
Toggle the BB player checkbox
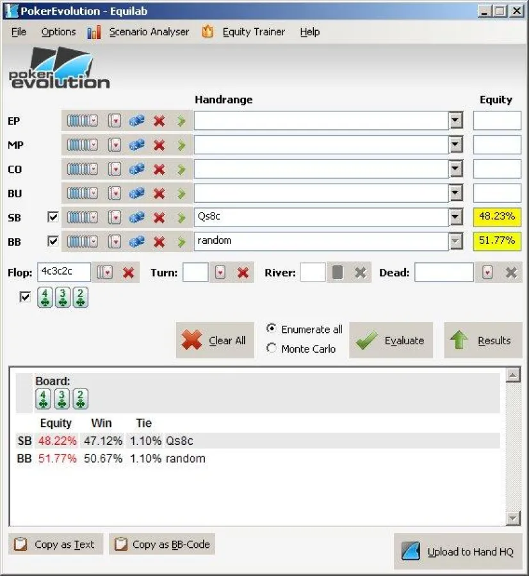tap(53, 242)
